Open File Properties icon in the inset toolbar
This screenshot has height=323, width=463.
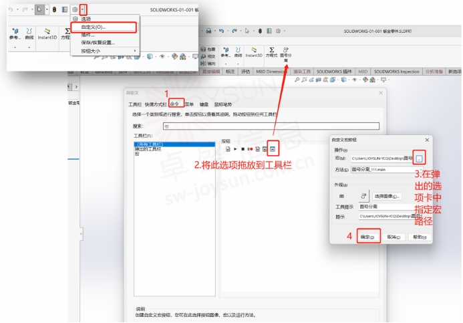point(65,10)
